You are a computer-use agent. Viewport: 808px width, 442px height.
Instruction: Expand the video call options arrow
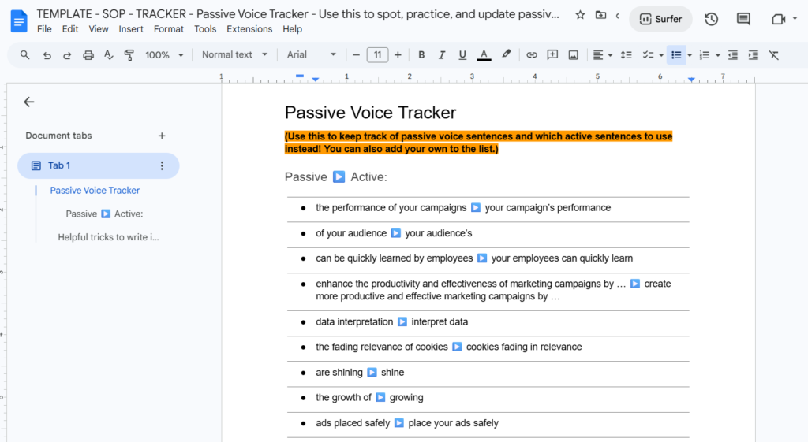click(x=795, y=19)
